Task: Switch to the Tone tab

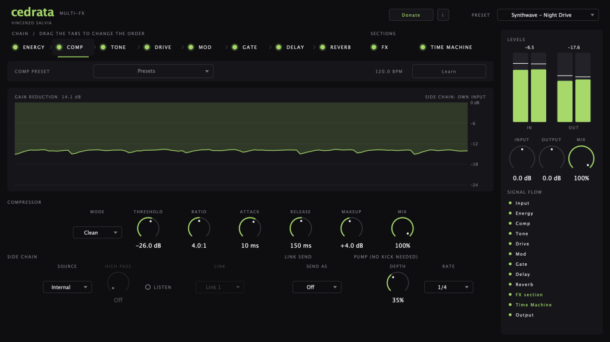Action: coord(119,47)
